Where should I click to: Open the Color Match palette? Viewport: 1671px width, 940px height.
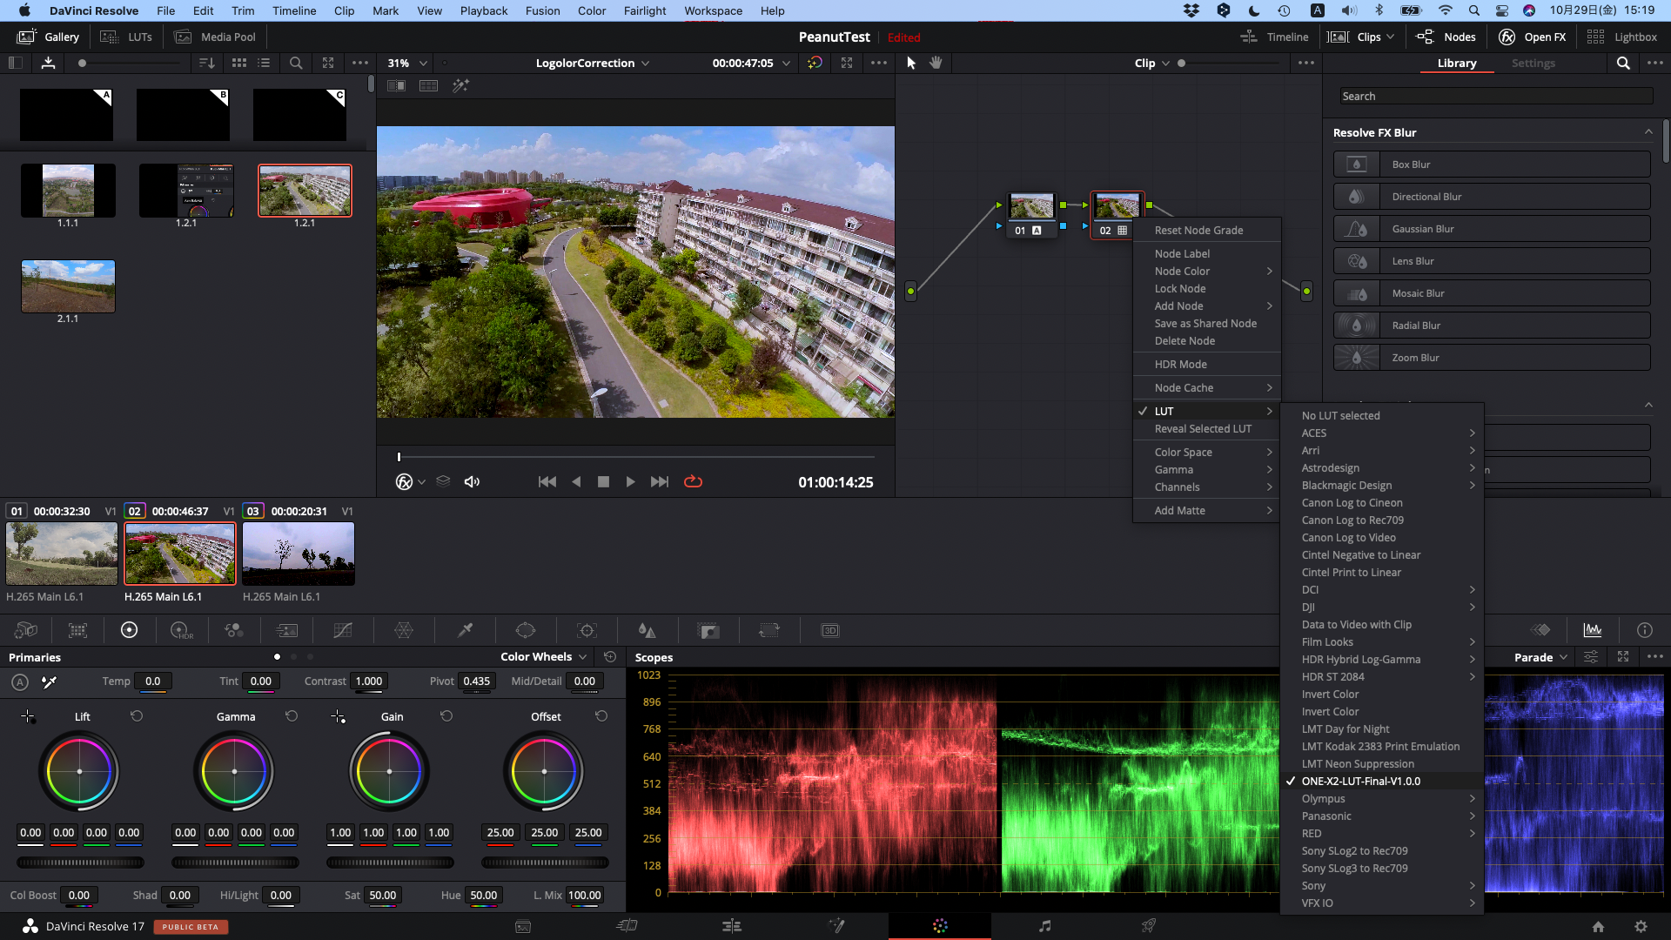(x=77, y=630)
